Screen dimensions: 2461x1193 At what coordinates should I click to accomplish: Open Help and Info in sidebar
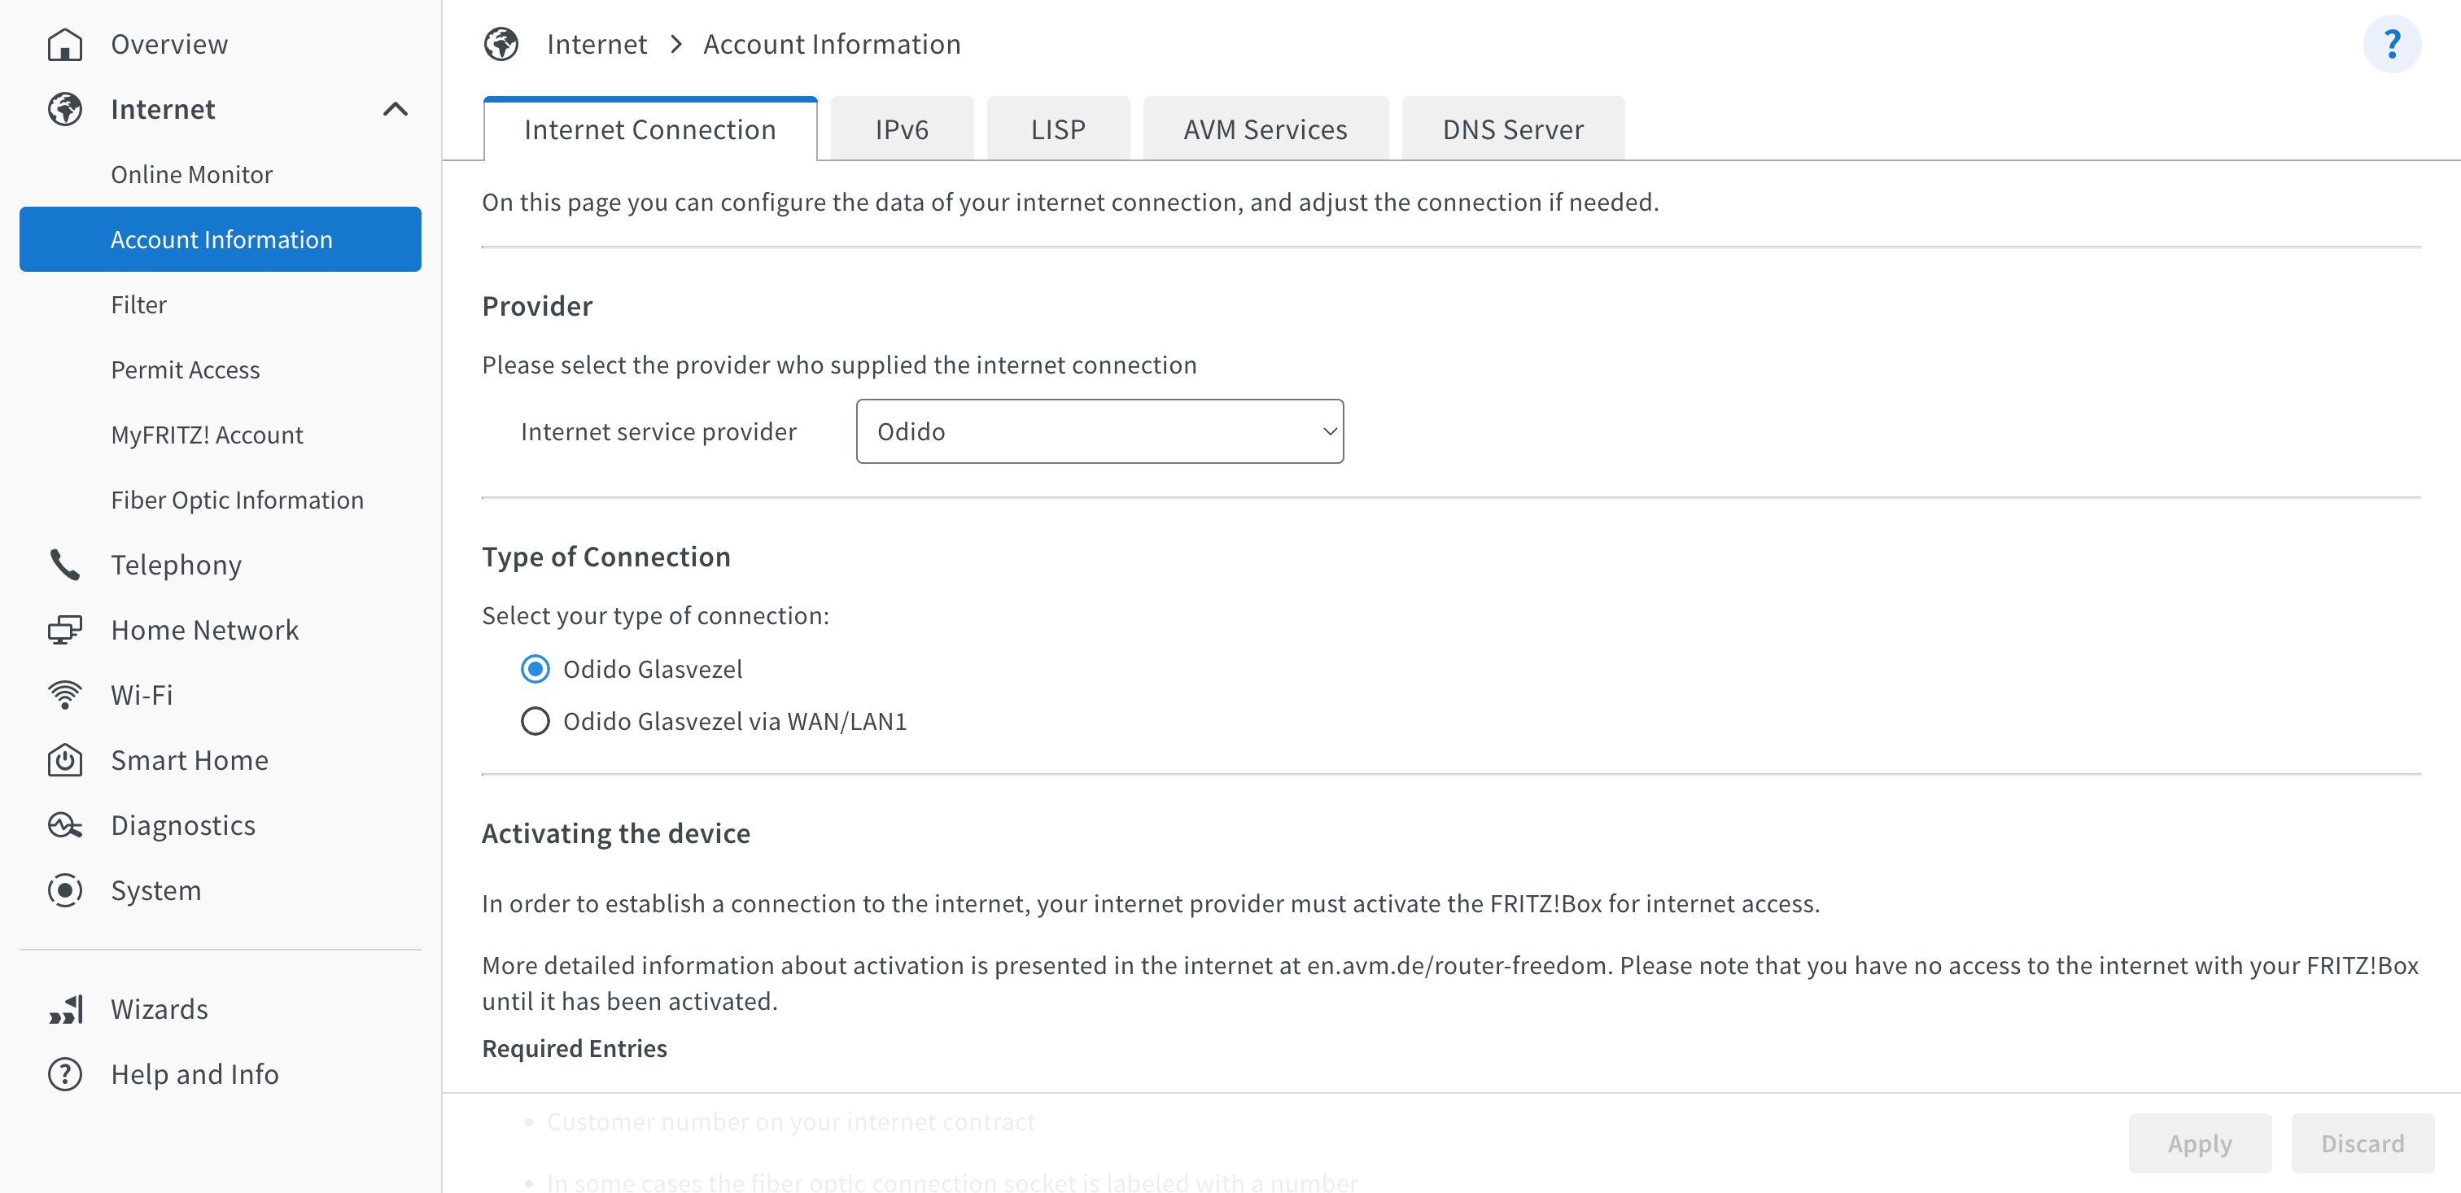(x=220, y=1073)
